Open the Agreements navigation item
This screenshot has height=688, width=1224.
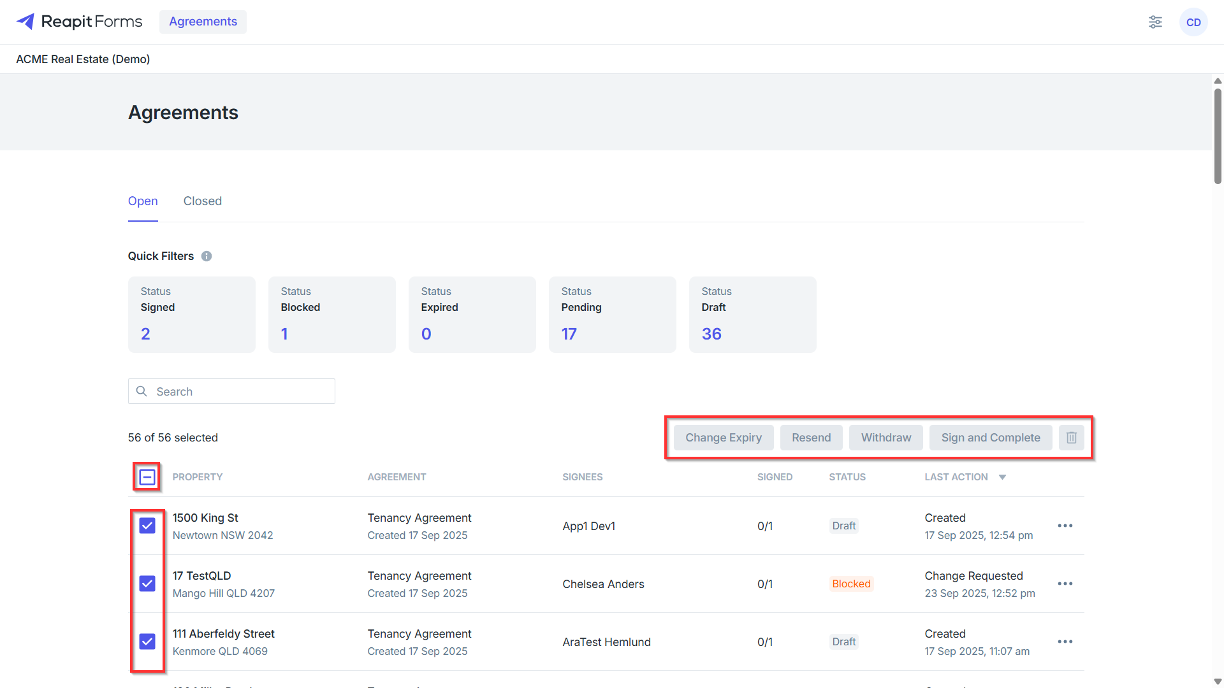click(203, 22)
